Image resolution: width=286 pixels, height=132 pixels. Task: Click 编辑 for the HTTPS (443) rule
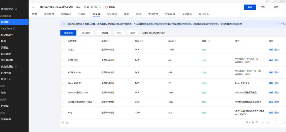click(271, 72)
